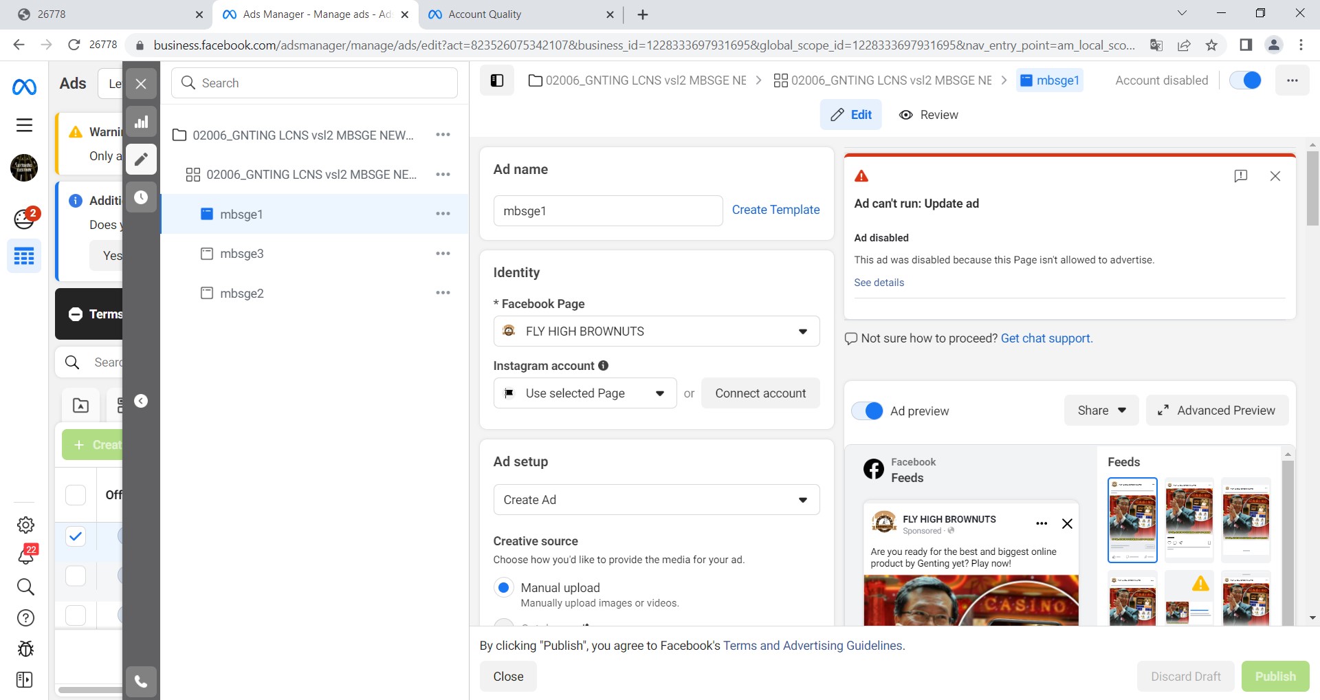Open more options for mbsge2 row
1320x700 pixels.
pos(443,293)
